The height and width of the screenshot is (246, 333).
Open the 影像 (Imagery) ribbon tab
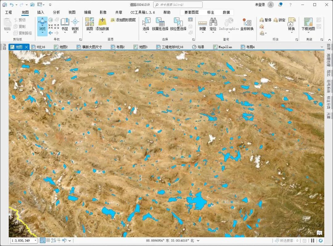pyautogui.click(x=103, y=12)
